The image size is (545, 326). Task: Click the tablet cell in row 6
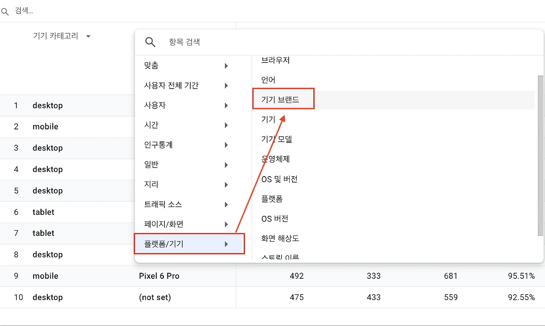(x=43, y=212)
